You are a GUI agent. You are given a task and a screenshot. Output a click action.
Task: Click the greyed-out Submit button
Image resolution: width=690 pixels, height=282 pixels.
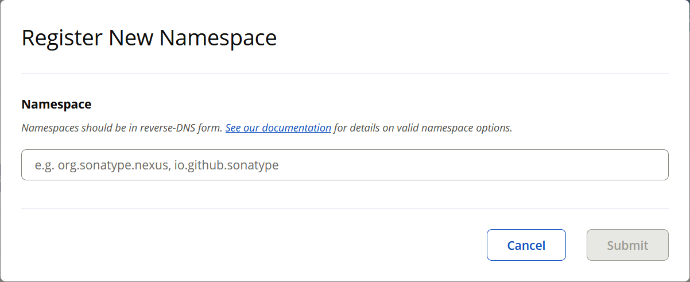pyautogui.click(x=627, y=245)
